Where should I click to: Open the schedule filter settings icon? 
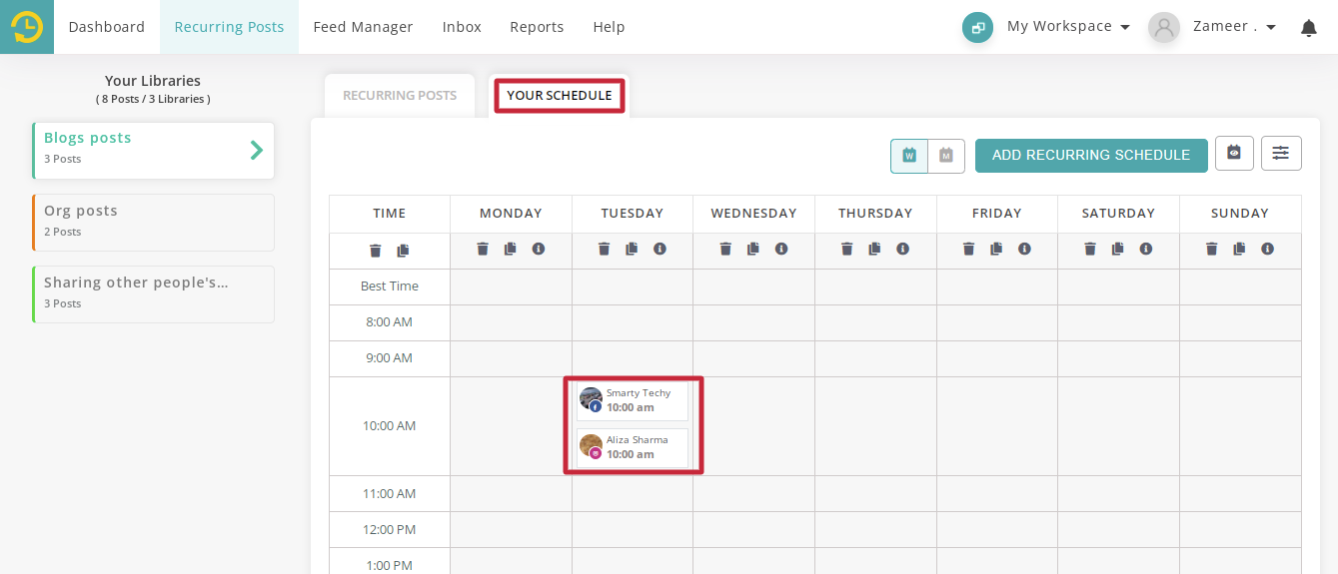(1281, 154)
